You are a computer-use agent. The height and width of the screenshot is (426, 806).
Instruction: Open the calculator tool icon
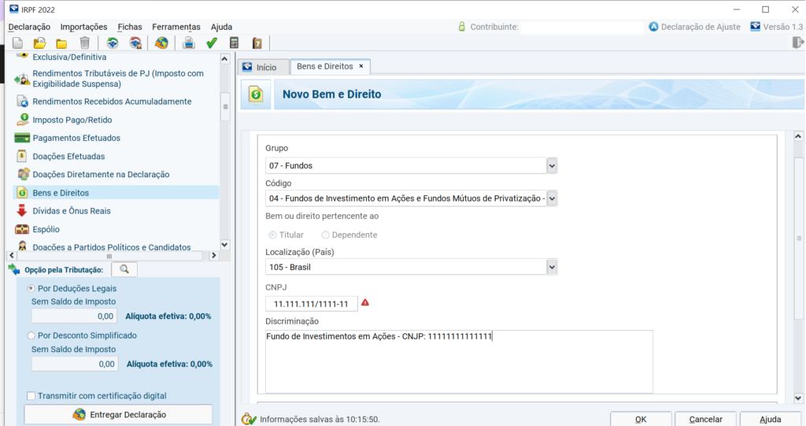(235, 43)
